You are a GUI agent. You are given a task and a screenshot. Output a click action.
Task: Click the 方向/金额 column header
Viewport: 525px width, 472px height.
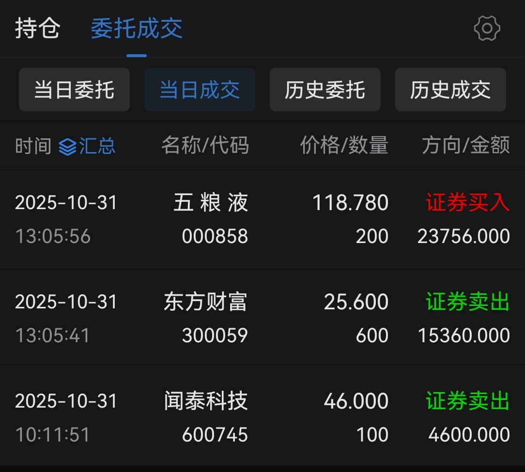pyautogui.click(x=466, y=145)
